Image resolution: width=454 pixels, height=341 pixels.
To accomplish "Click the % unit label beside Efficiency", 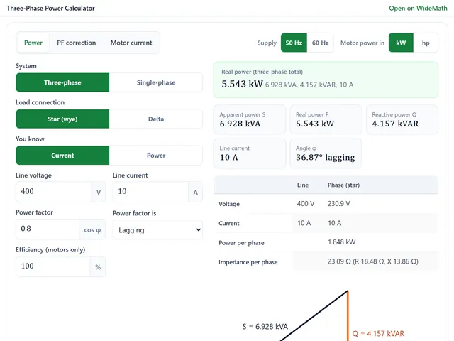I will click(x=98, y=267).
